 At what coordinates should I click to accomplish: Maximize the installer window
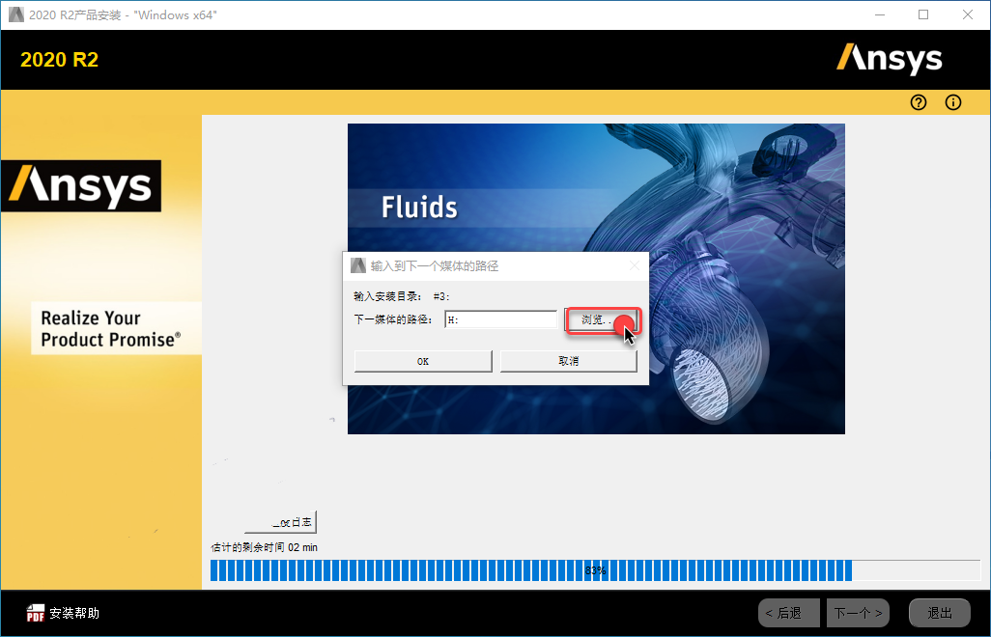pyautogui.click(x=923, y=14)
